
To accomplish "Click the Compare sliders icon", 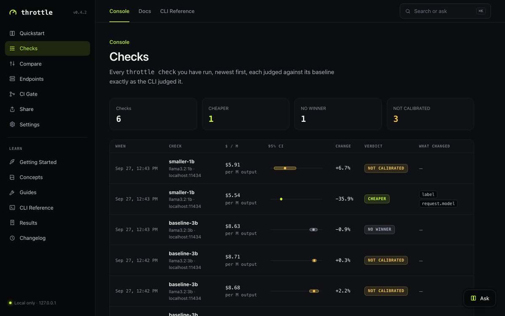I will coord(12,64).
